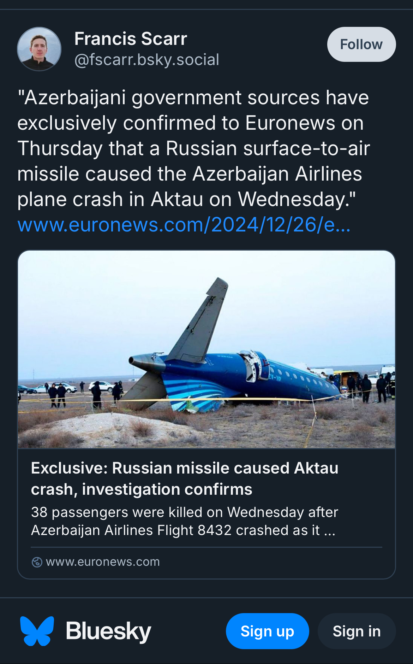Screen dimensions: 413x664
Task: Click the Bluesky butterfly logo
Action: pos(37,631)
